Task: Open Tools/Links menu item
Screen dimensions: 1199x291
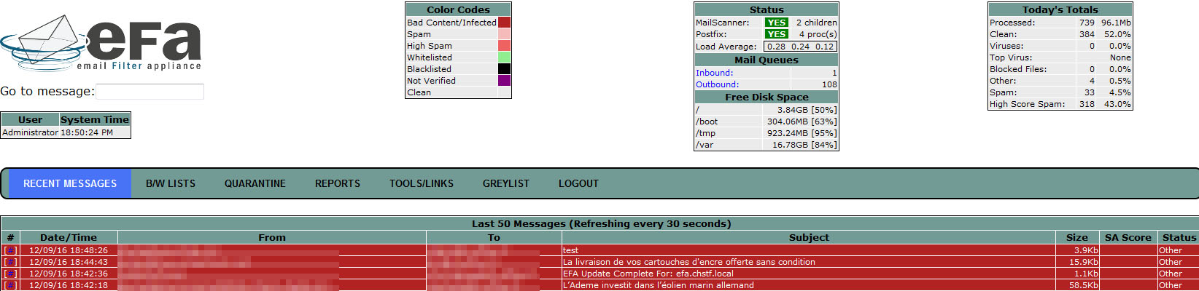Action: 422,183
